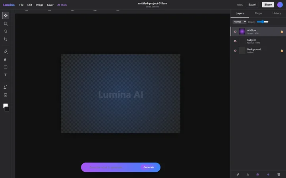Delete layer using the trash icon

278,174
